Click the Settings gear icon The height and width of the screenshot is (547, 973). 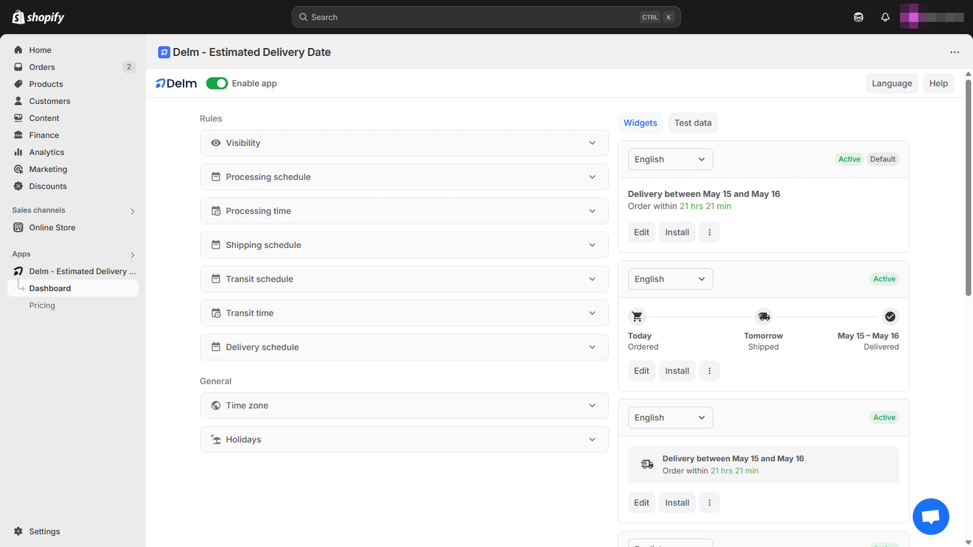point(18,531)
